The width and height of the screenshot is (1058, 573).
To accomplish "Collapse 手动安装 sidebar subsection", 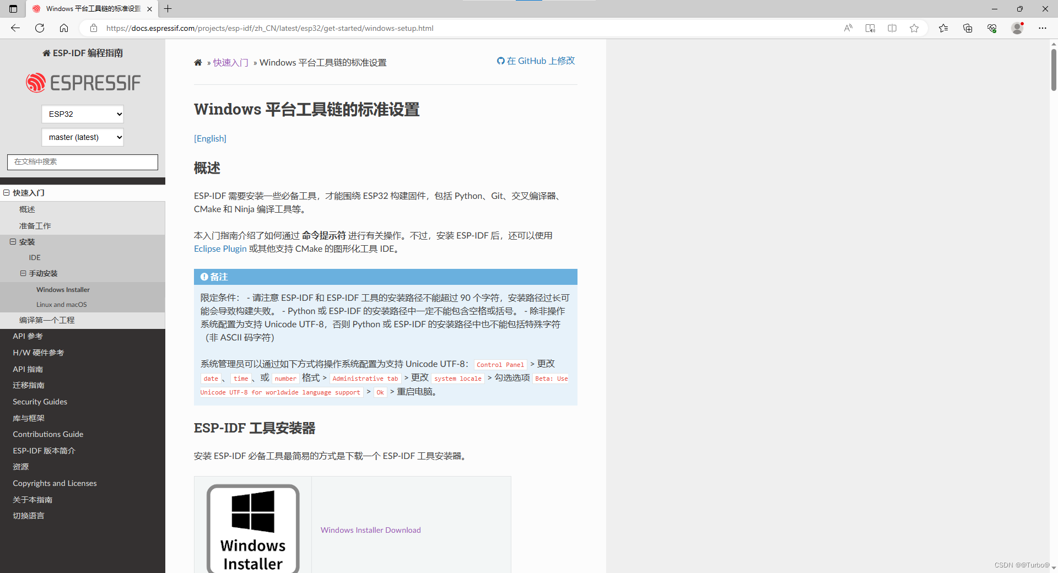I will pyautogui.click(x=23, y=273).
